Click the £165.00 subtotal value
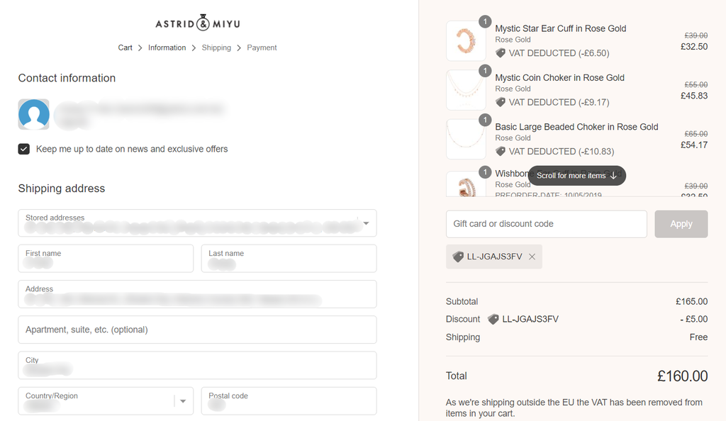Viewport: 726px width, 421px height. coord(692,302)
